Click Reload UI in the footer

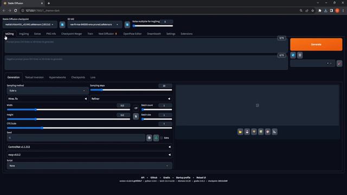pyautogui.click(x=201, y=178)
